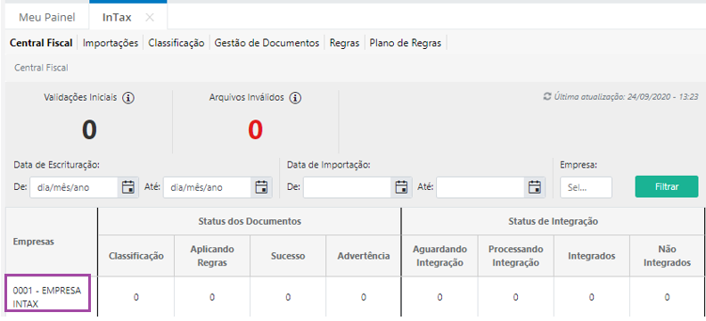Click refresh icon beside Última atualização
Screen dimensions: 706x321
coord(547,96)
